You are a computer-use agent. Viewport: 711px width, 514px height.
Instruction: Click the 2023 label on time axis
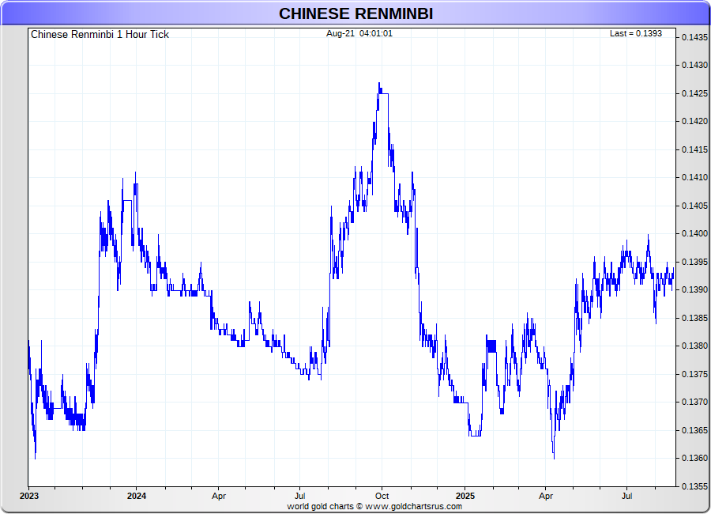point(28,497)
